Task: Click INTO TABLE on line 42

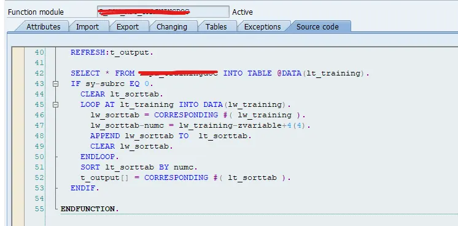Action: coord(247,73)
